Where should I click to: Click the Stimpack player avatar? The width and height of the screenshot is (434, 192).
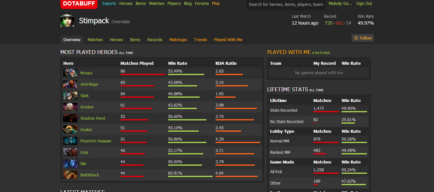67,20
